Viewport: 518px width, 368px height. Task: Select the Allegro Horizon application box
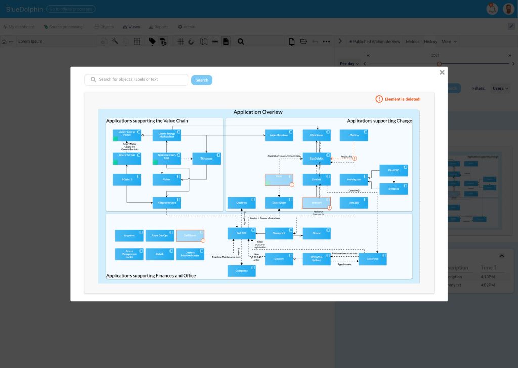pyautogui.click(x=166, y=203)
